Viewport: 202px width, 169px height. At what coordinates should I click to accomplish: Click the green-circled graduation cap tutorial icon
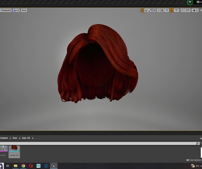(190, 2)
